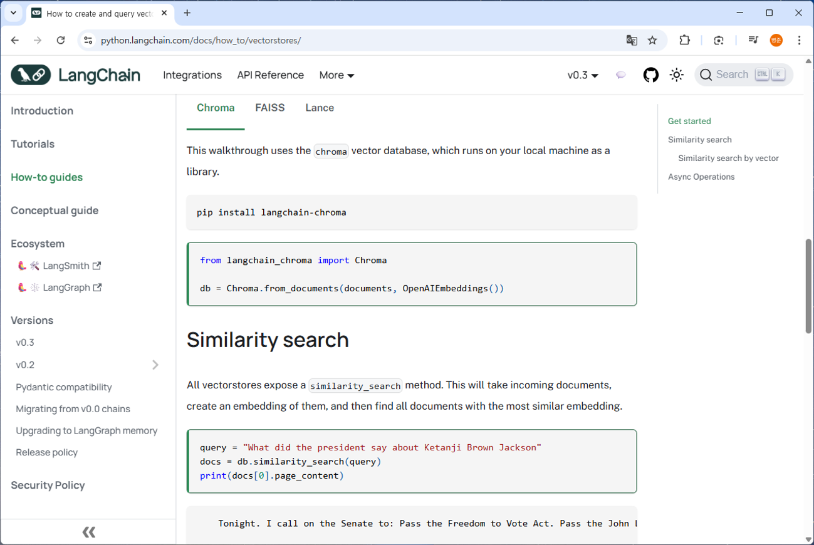
Task: Click the print(docs[0].page_content) code line
Action: click(272, 475)
